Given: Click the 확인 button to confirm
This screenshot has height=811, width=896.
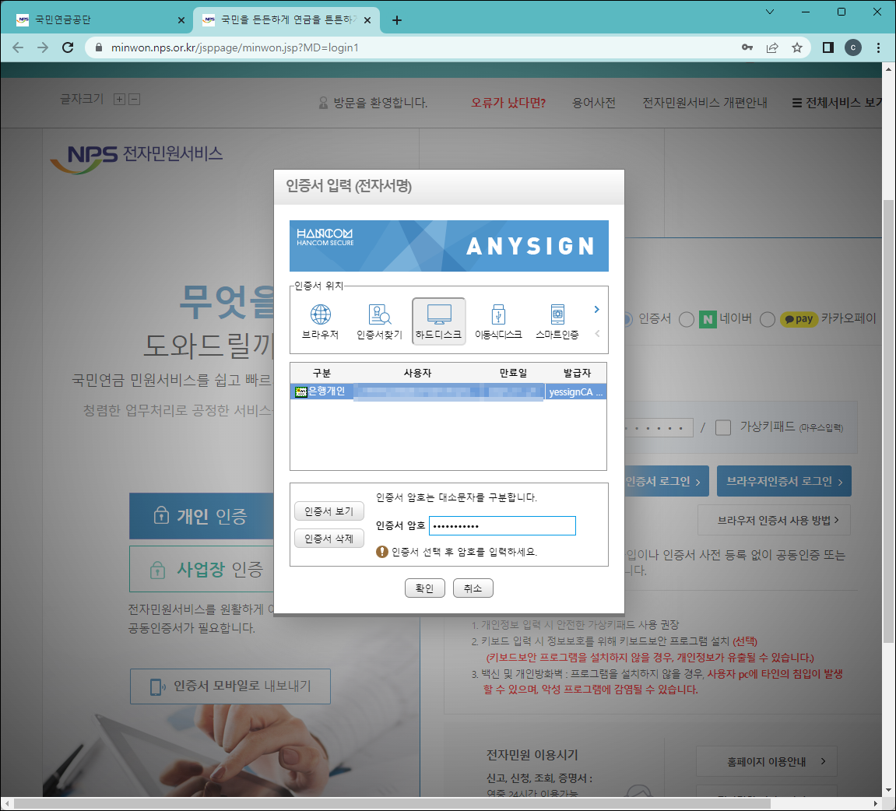Looking at the screenshot, I should [x=425, y=588].
